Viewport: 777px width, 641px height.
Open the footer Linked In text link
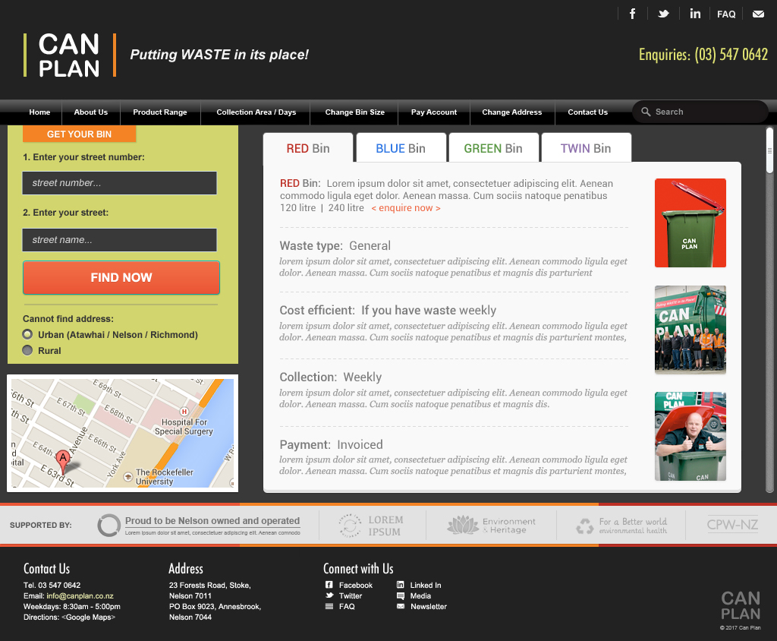[426, 586]
